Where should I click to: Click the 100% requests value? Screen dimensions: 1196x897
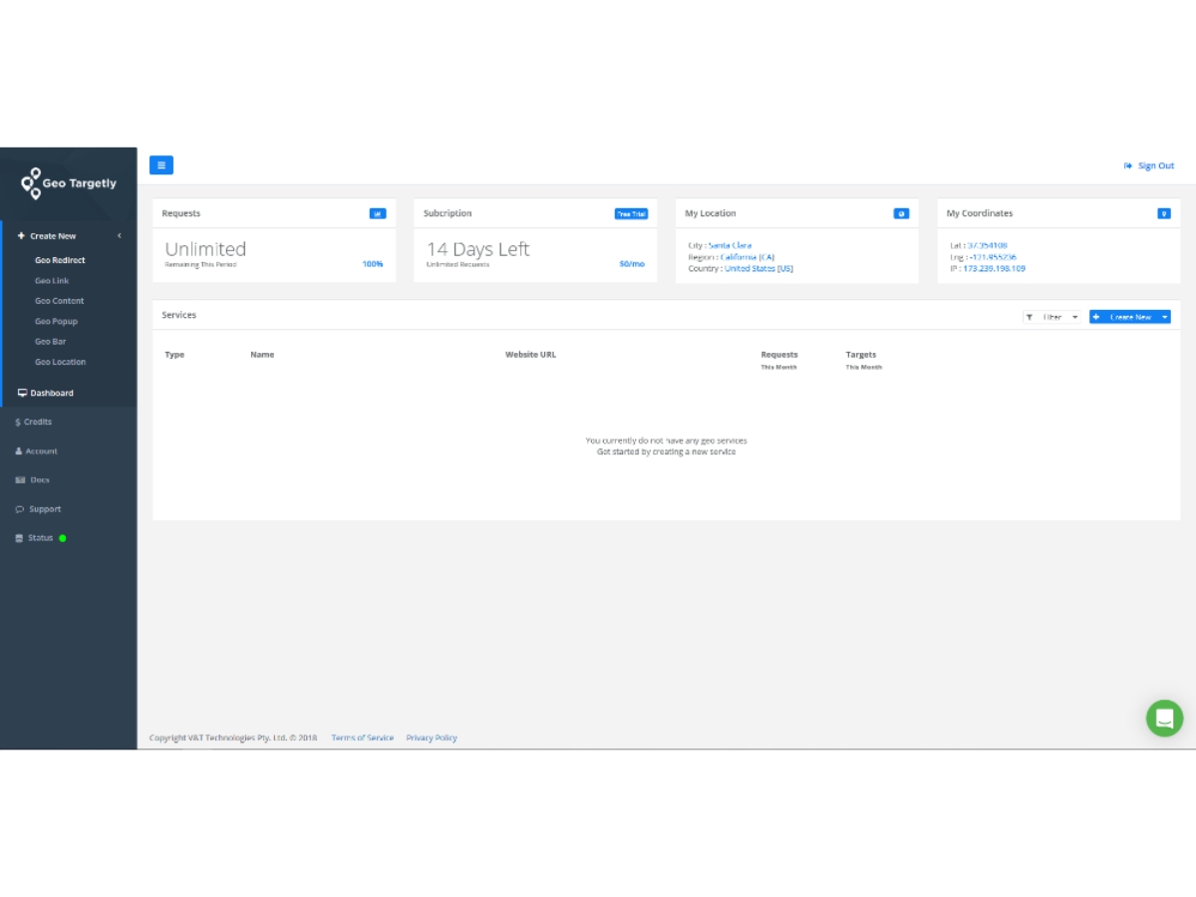[373, 264]
